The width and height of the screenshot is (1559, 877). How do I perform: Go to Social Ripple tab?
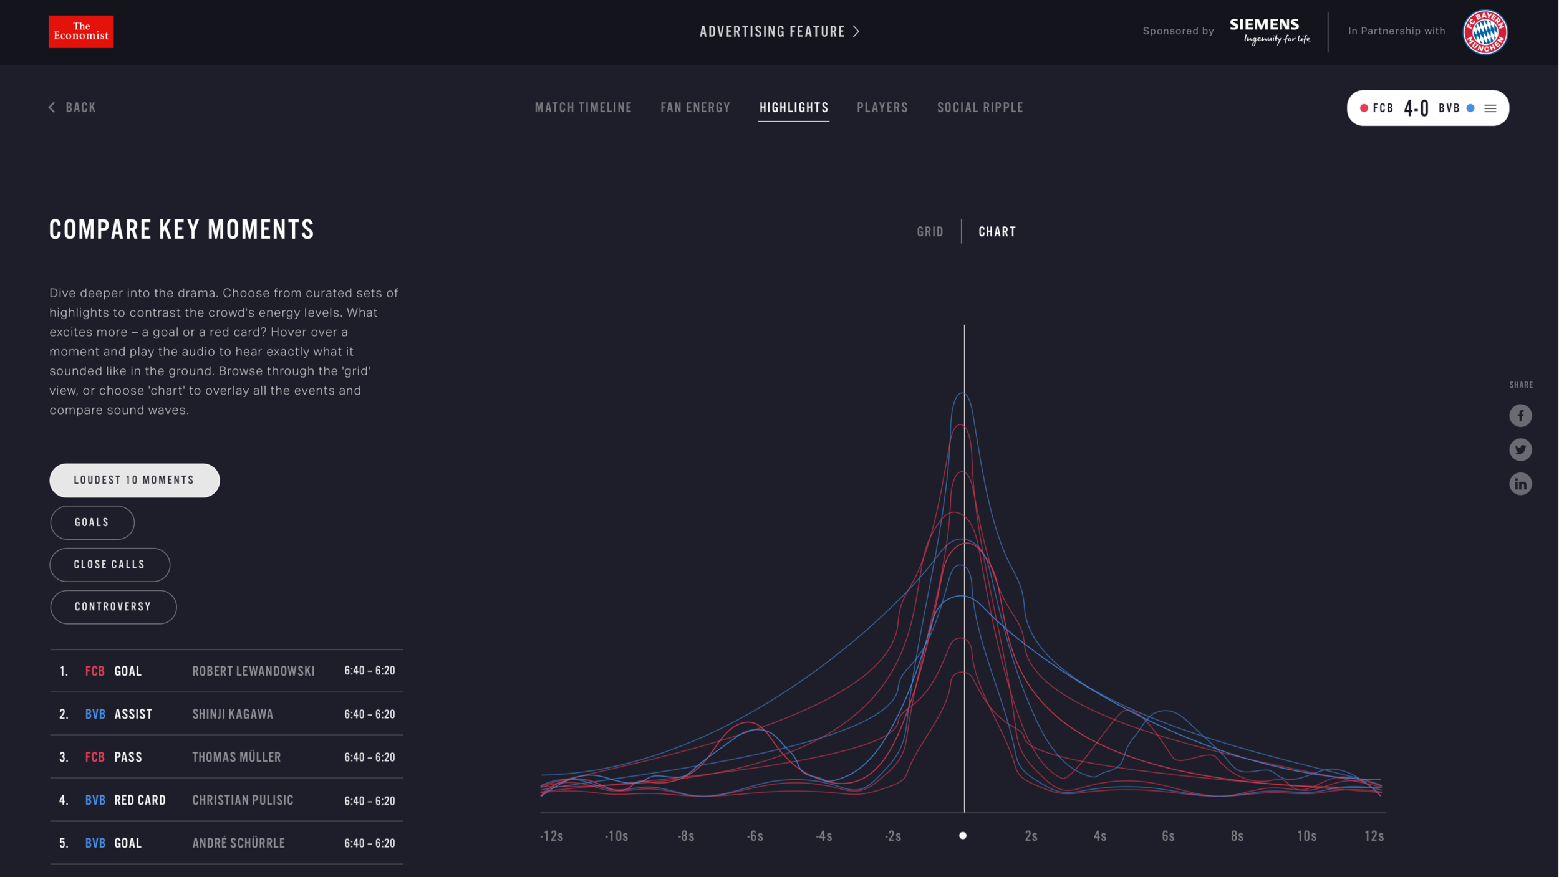click(x=979, y=108)
